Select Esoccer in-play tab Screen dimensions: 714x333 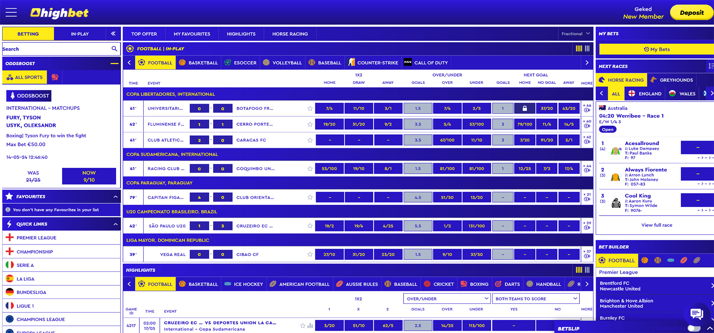click(x=241, y=63)
